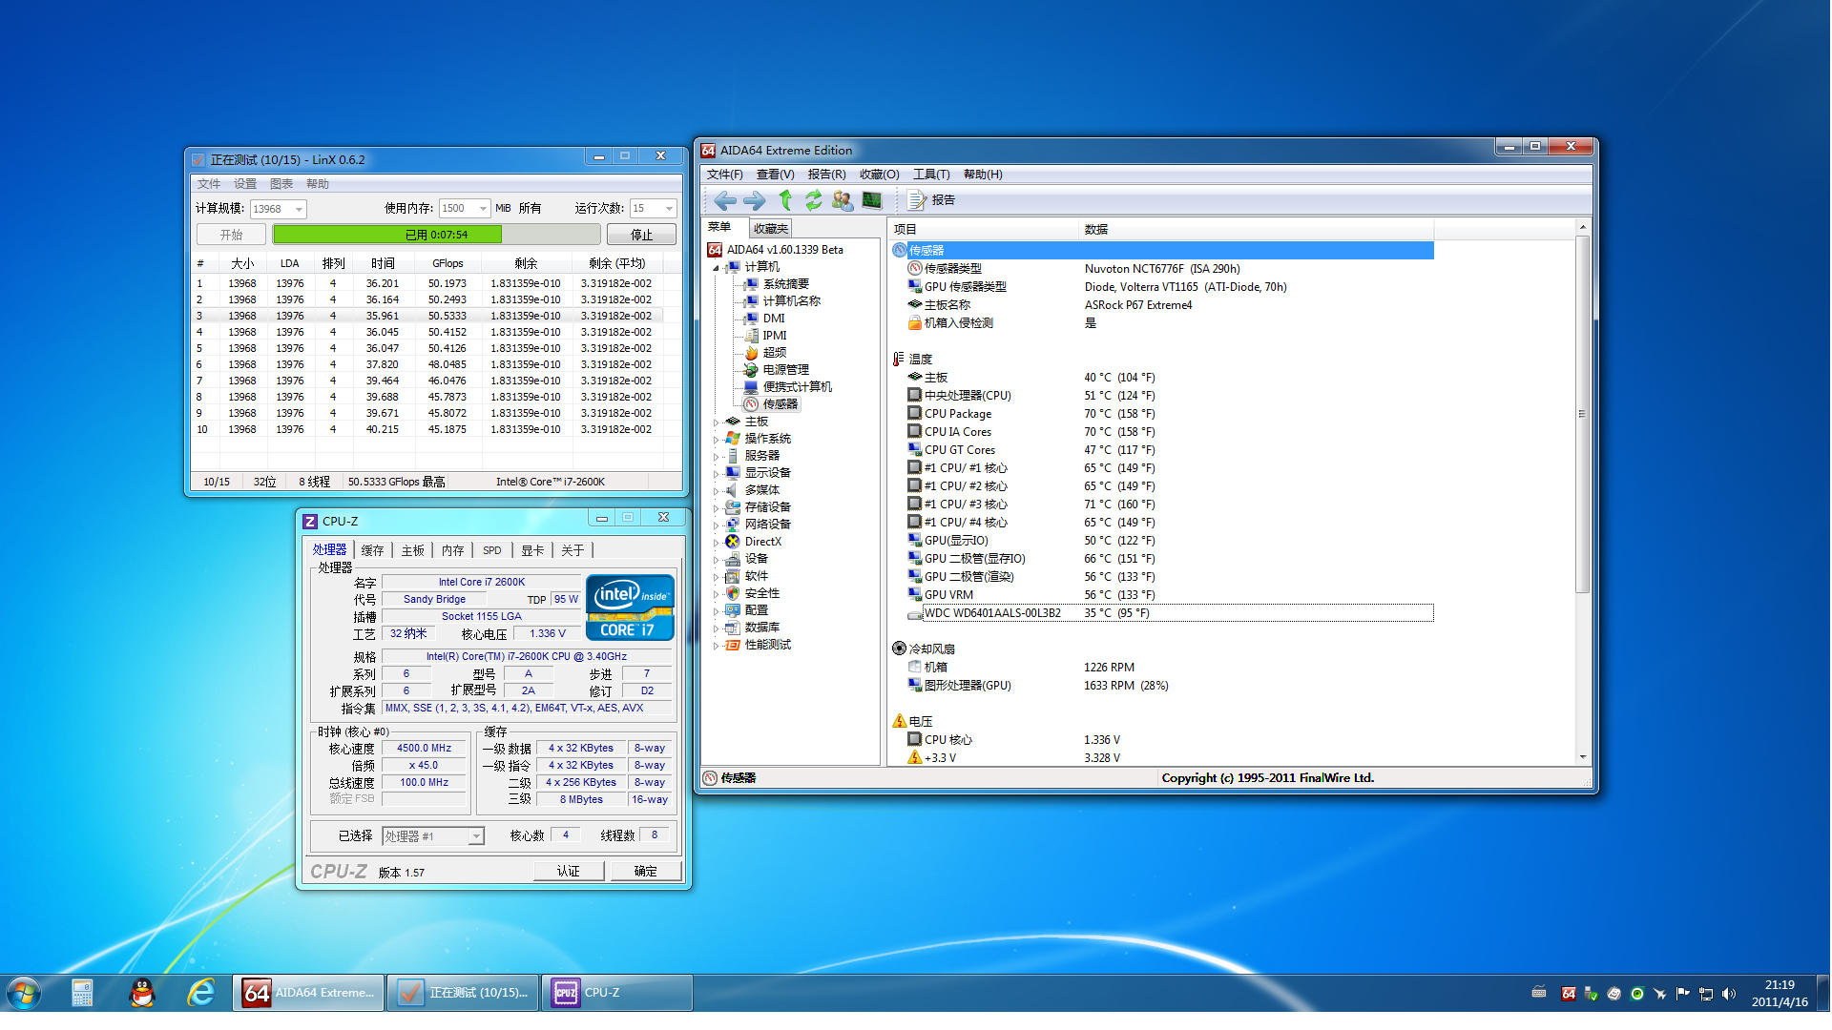The width and height of the screenshot is (1832, 1030).
Task: Click the AIDA64 back arrow icon
Action: point(725,200)
